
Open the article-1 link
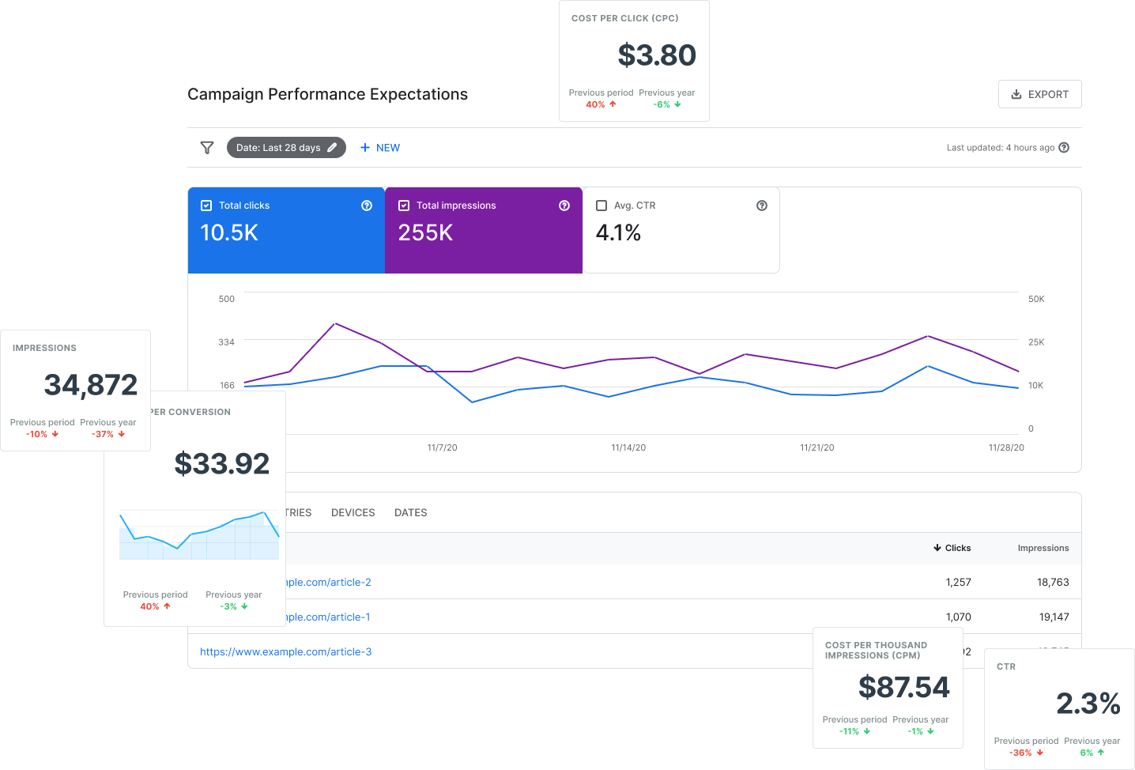click(x=328, y=617)
